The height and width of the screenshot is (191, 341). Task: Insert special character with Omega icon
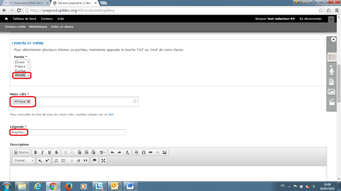pos(144,152)
